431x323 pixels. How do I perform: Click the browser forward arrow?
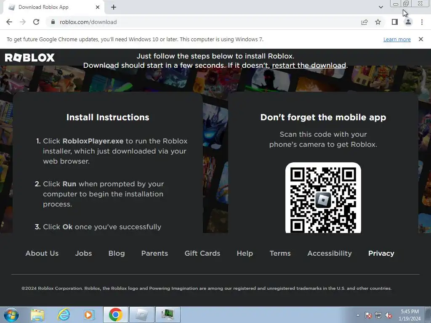click(x=23, y=22)
